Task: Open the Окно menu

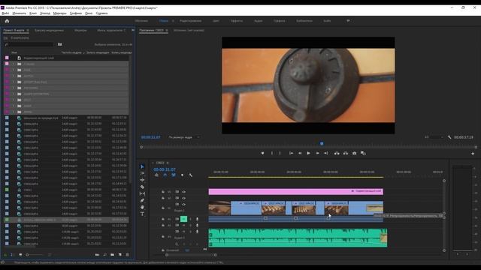Action: click(x=89, y=13)
